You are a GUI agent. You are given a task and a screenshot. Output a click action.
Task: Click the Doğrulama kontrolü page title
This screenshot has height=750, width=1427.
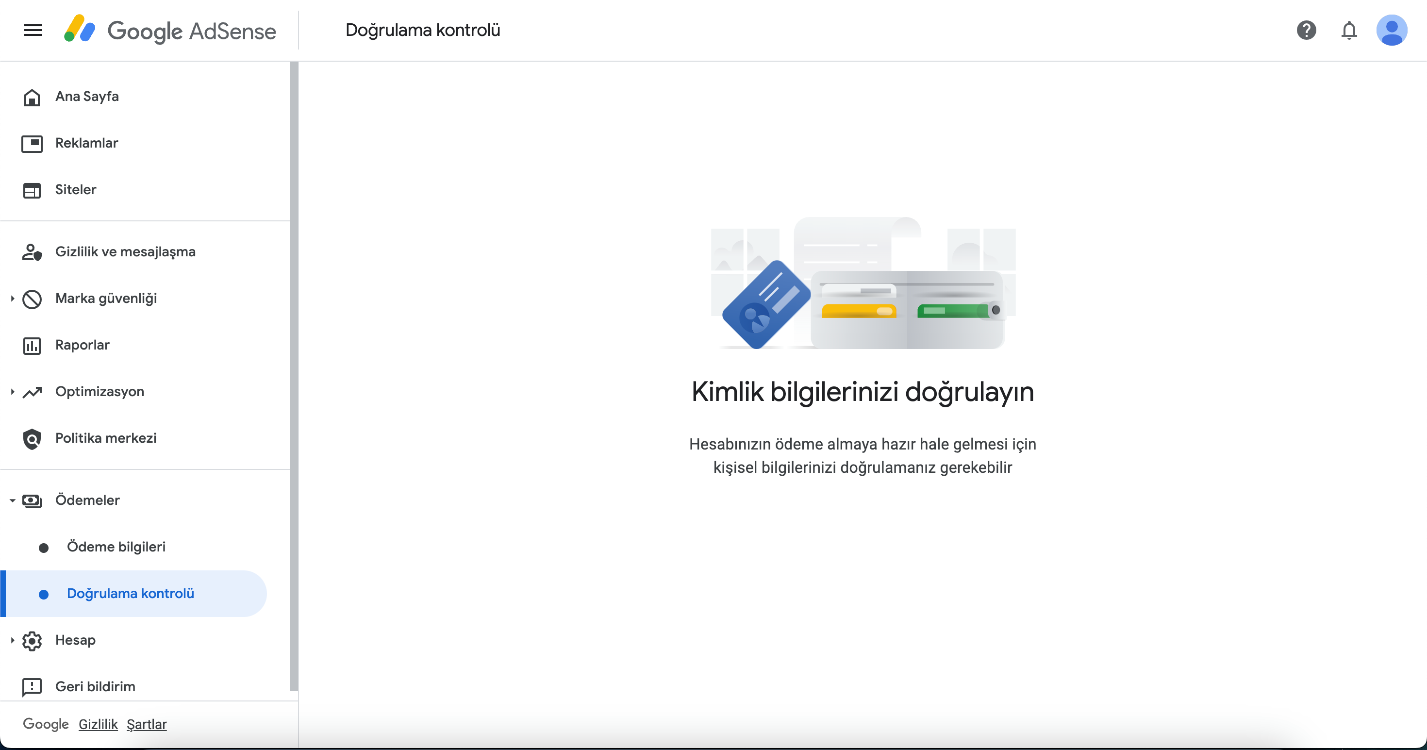click(423, 30)
